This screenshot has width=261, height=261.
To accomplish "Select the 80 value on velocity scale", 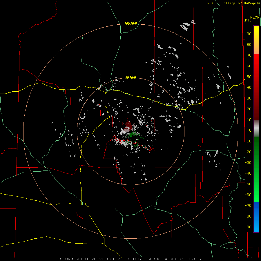I will 249,45.
